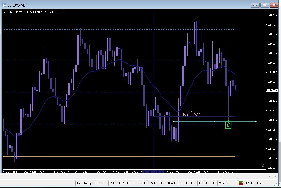Click the C: 1.18261 close price

[206, 183]
